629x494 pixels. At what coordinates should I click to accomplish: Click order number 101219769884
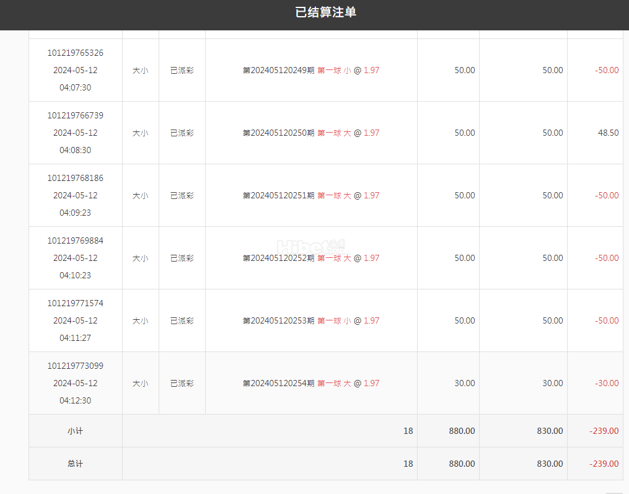click(x=76, y=240)
